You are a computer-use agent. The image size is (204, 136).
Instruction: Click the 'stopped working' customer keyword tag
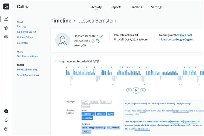click(97, 128)
